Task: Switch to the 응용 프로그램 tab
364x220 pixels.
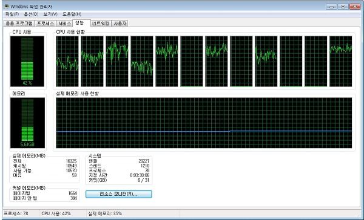Action: (19, 24)
